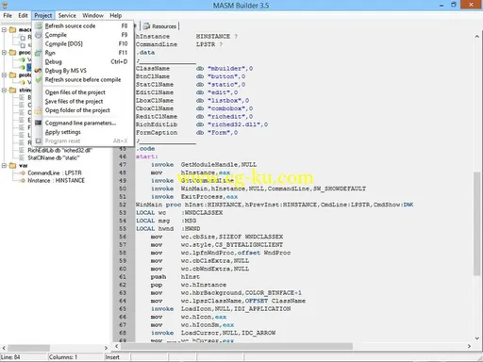Viewport: 483px width, 362px height.
Task: Click 'invoke LoadCursor,NULL,IDC_ARROW' code line
Action: point(213,333)
